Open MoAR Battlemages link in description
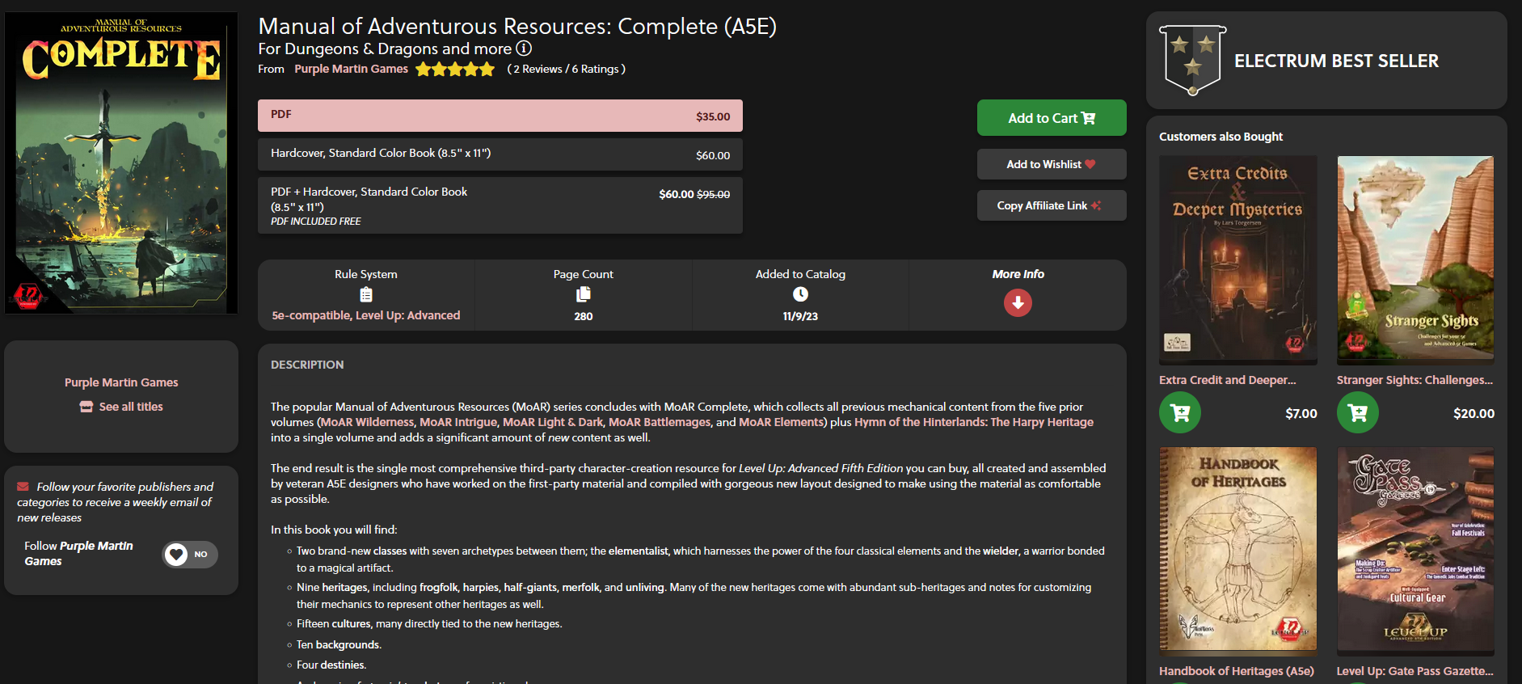 (x=660, y=422)
